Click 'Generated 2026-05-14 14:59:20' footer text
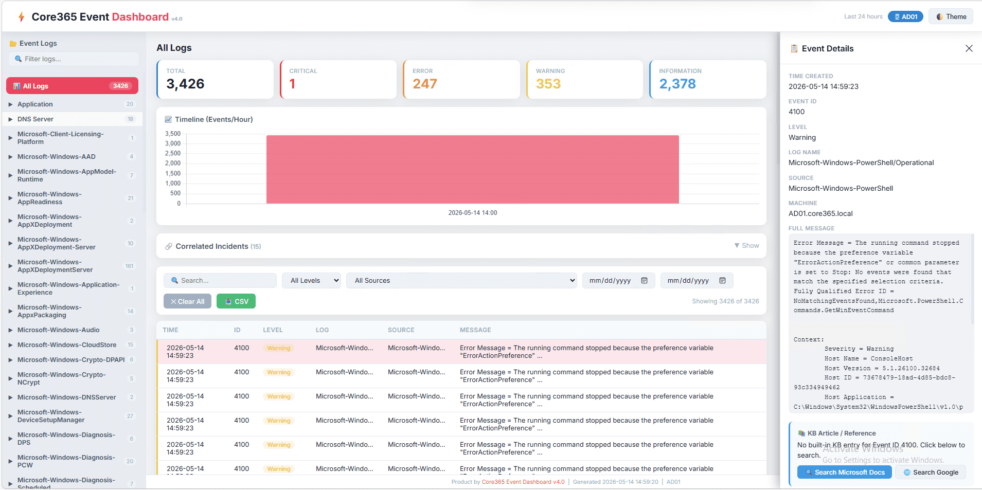This screenshot has width=982, height=490. click(615, 482)
